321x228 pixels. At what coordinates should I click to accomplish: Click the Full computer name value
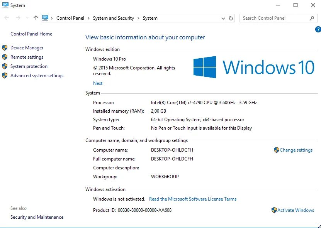(172, 159)
